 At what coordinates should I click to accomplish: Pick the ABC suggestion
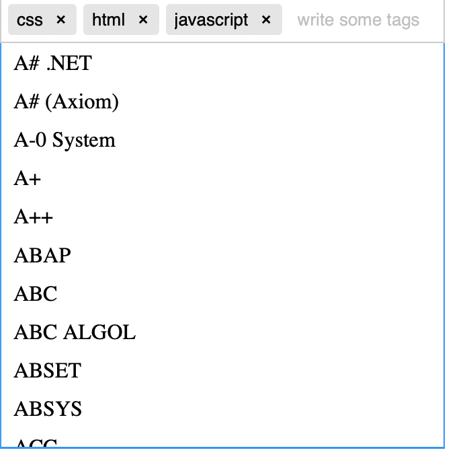pyautogui.click(x=222, y=293)
